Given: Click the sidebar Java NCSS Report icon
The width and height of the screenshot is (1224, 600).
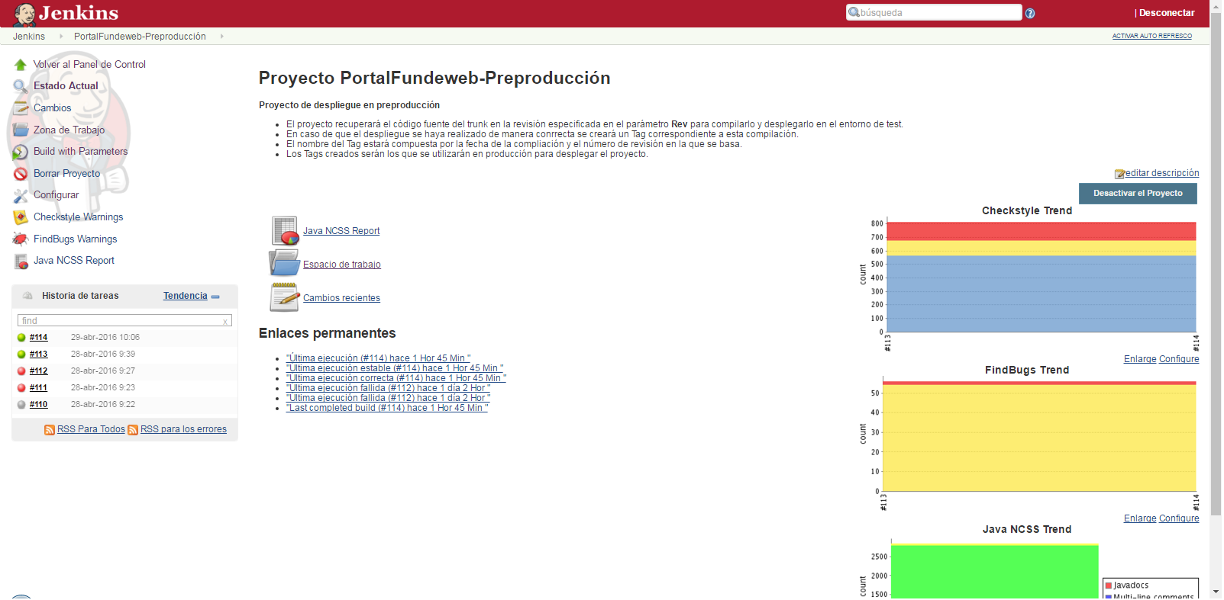Looking at the screenshot, I should tap(21, 261).
